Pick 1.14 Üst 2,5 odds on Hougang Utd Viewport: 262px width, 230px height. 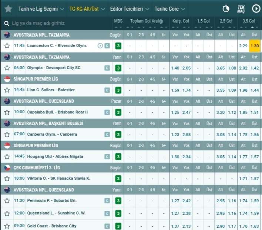pyautogui.click(x=232, y=157)
